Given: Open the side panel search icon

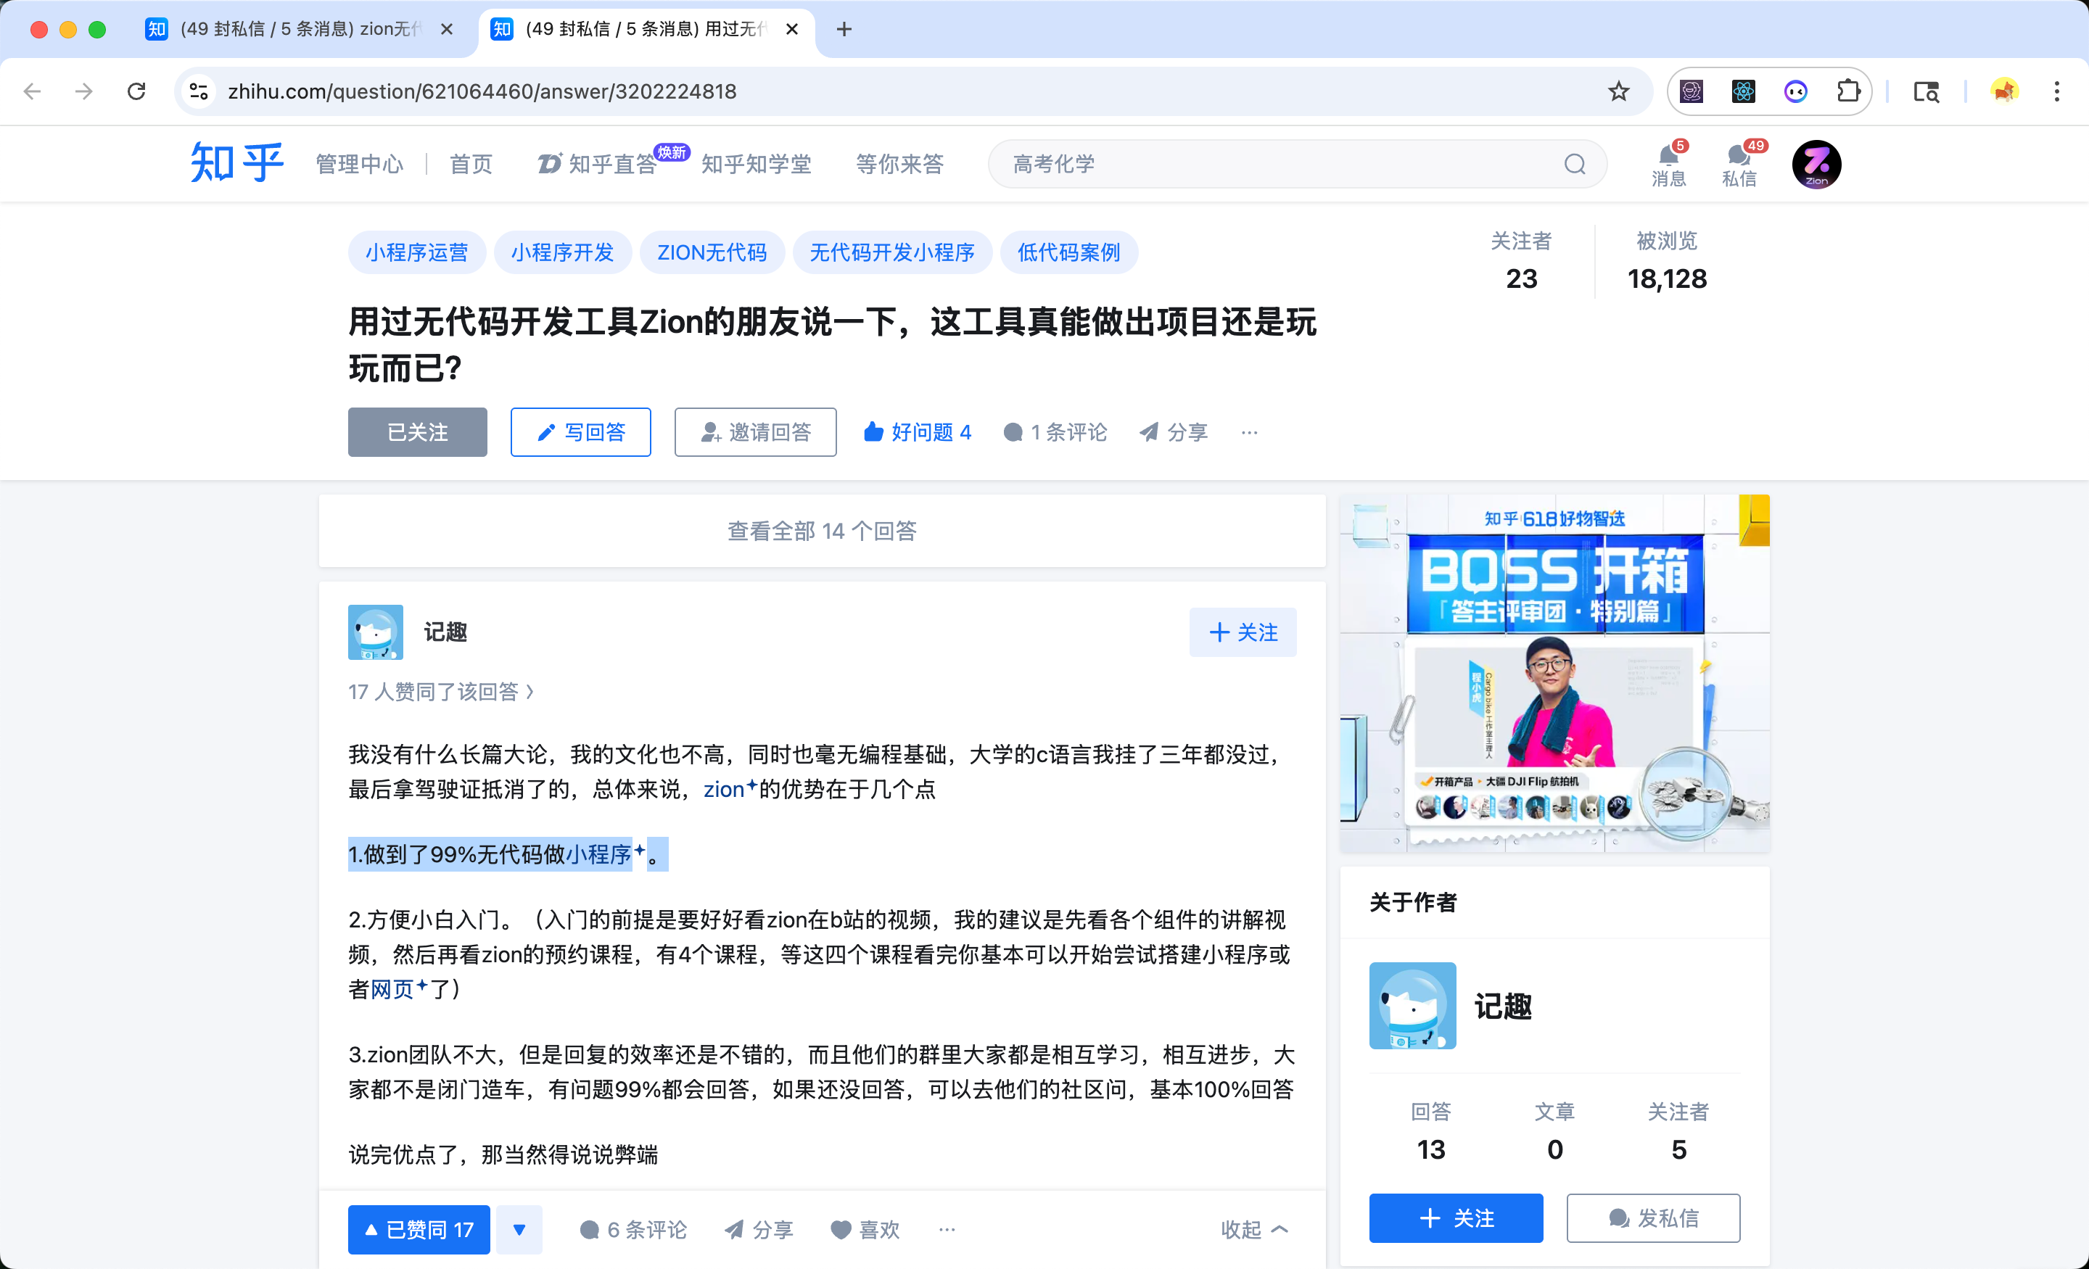Looking at the screenshot, I should (x=1927, y=91).
